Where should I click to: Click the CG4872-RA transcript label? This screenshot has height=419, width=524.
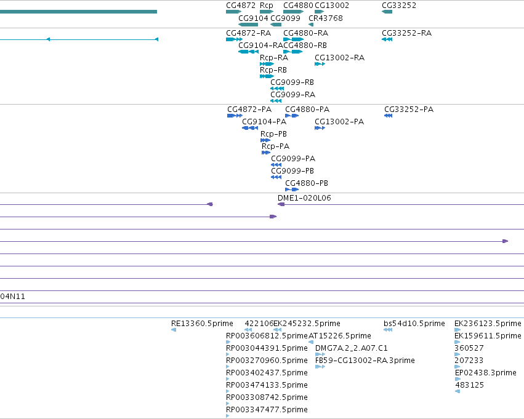[248, 33]
